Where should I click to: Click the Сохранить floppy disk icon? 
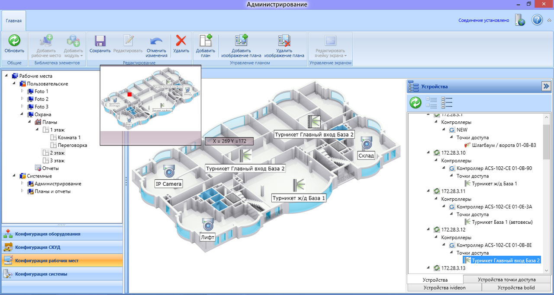click(100, 41)
